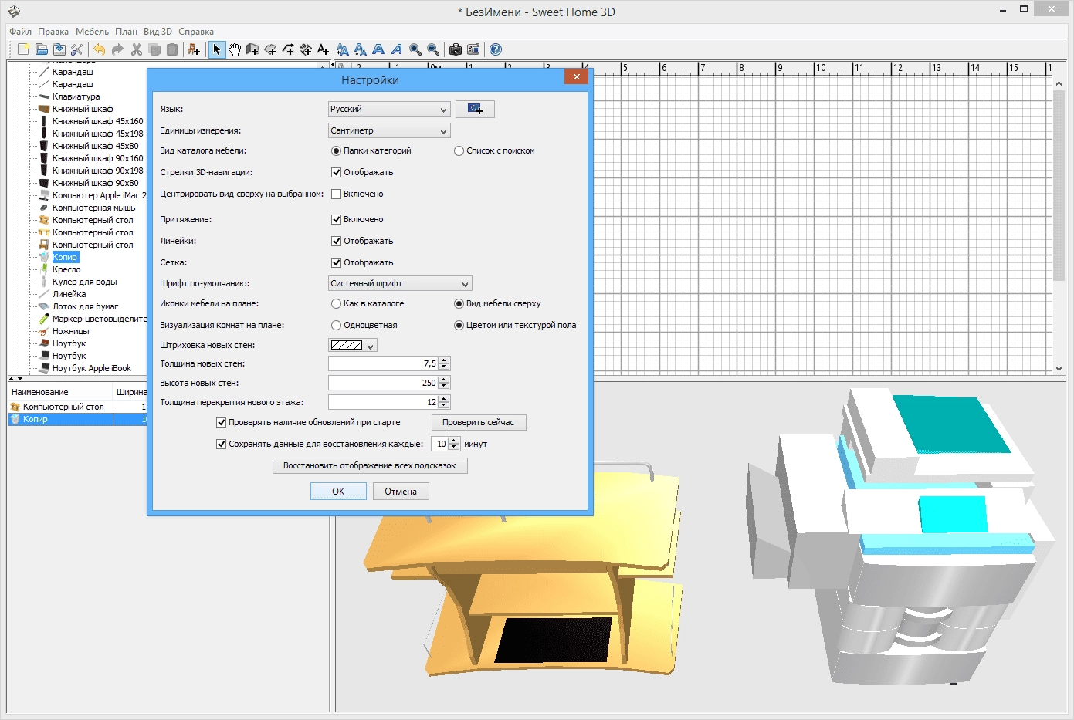1074x720 pixels.
Task: Choose the Select arrow tool
Action: [x=217, y=49]
